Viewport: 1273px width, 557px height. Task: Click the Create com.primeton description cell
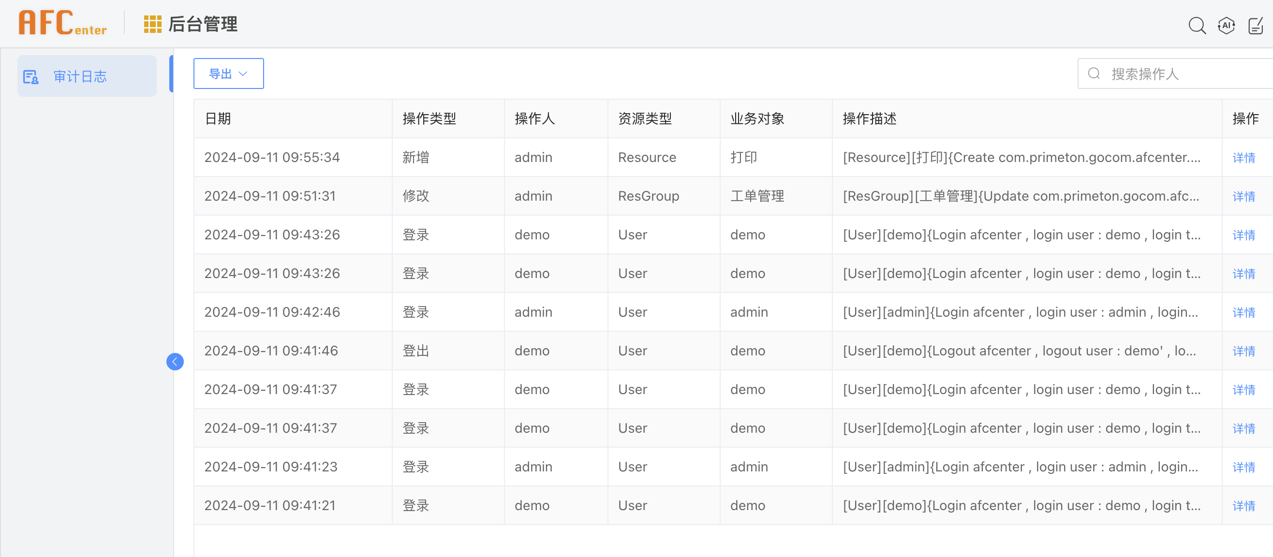click(1021, 158)
